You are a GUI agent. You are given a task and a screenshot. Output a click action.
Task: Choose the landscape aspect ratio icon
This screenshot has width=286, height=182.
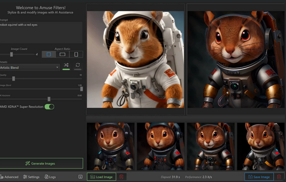tap(62, 54)
